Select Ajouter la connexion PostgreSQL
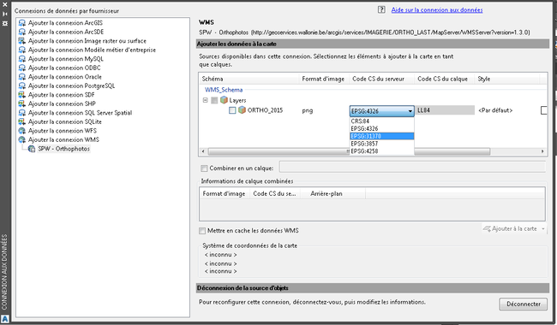The width and height of the screenshot is (557, 325). point(71,86)
